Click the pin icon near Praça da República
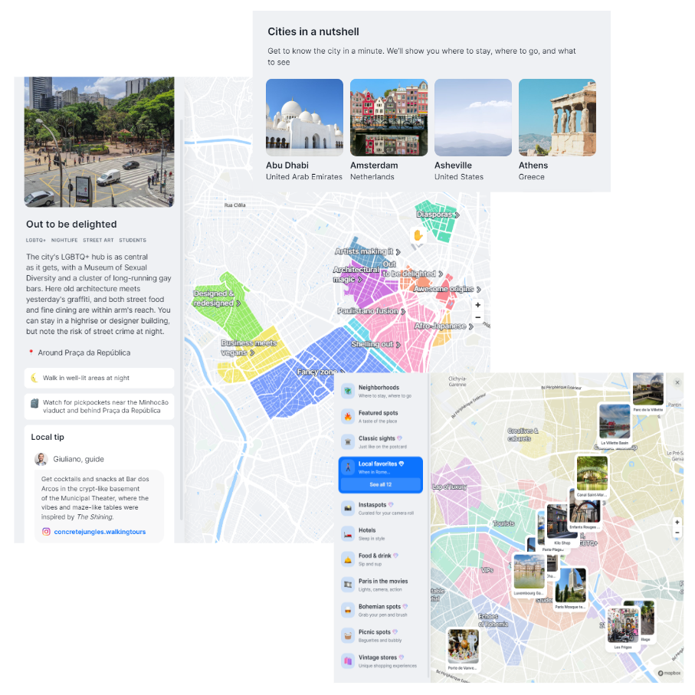Viewport: 695px width, 695px height. 31,352
